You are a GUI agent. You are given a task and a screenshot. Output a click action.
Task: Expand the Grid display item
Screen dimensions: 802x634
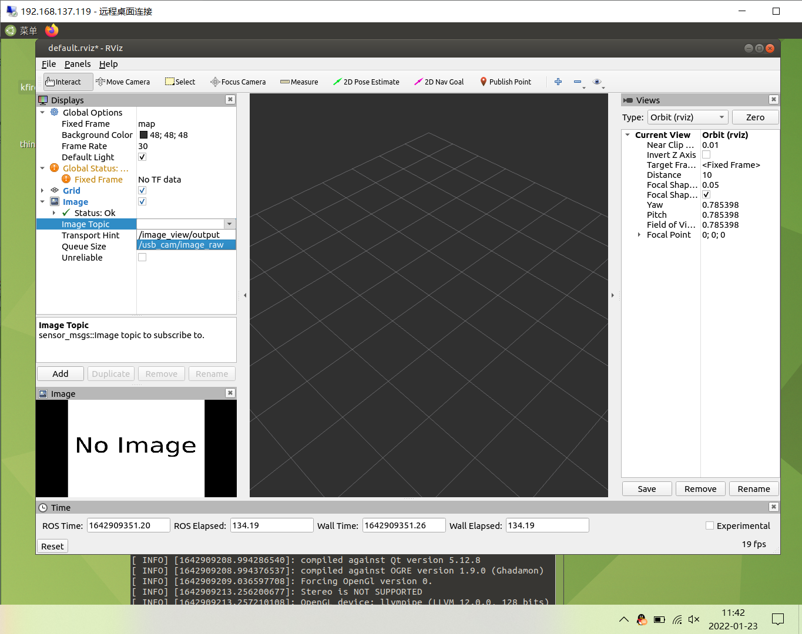click(x=42, y=190)
